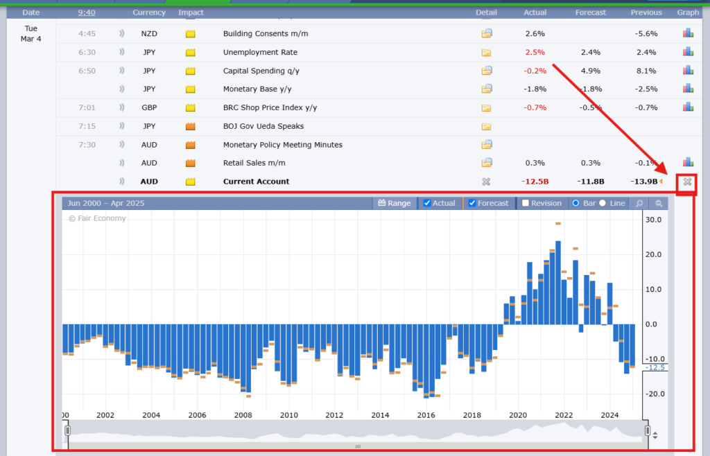Click the right handle of chart range slider
The width and height of the screenshot is (710, 456).
[648, 430]
